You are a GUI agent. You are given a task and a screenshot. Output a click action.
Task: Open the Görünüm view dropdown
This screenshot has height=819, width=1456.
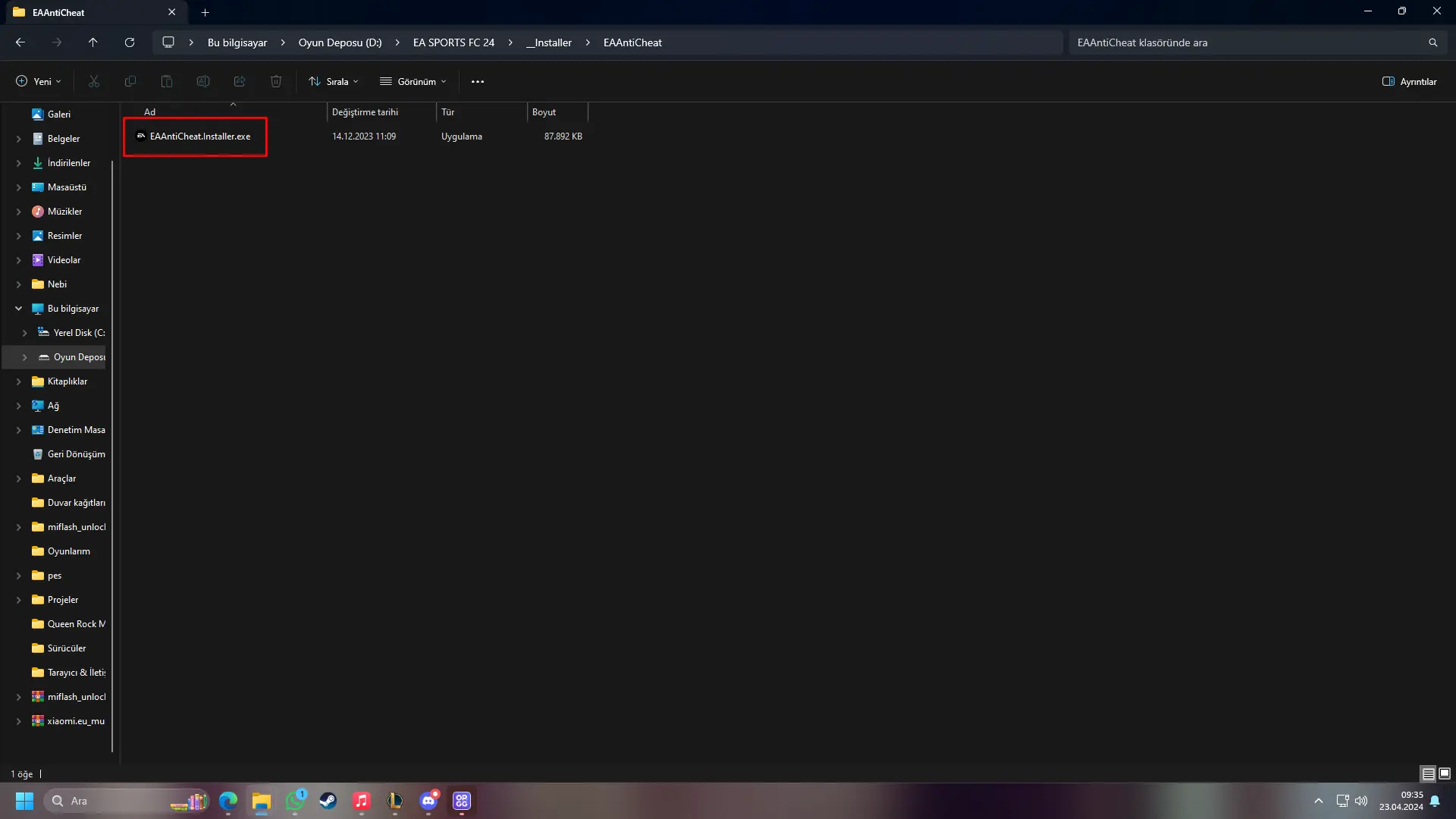[x=413, y=81]
